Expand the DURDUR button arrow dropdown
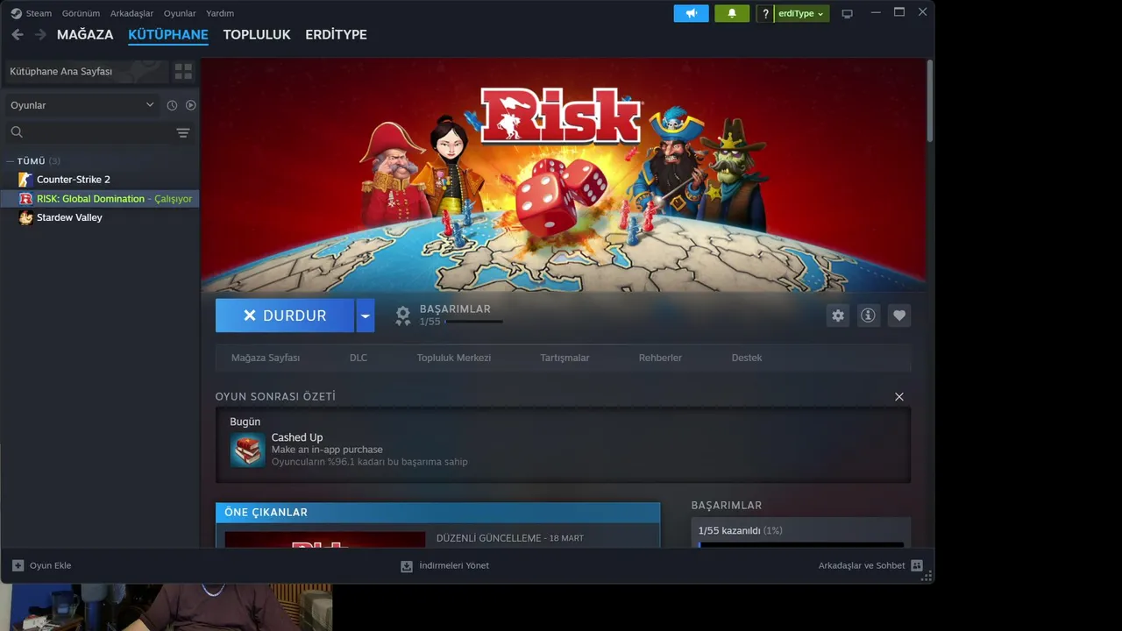The image size is (1122, 631). pos(365,315)
